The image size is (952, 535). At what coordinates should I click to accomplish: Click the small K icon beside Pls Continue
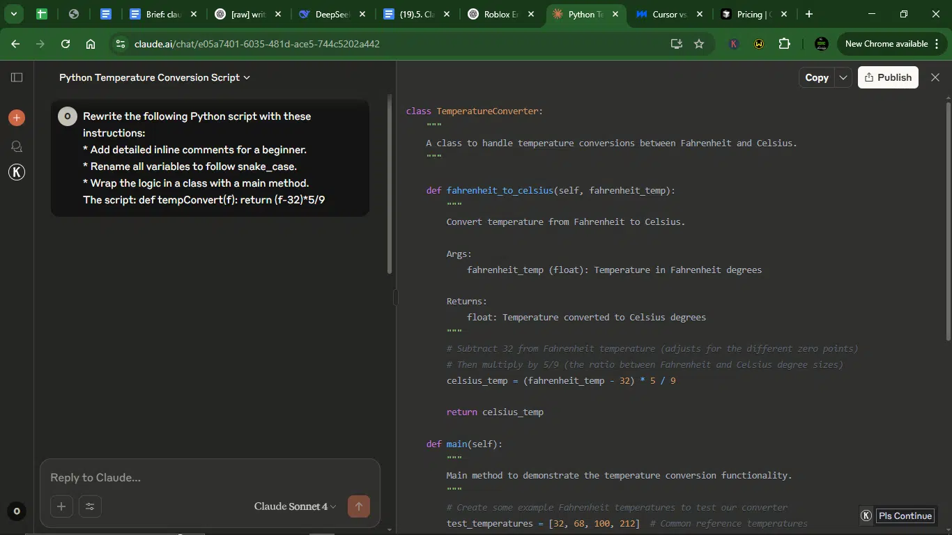(866, 515)
